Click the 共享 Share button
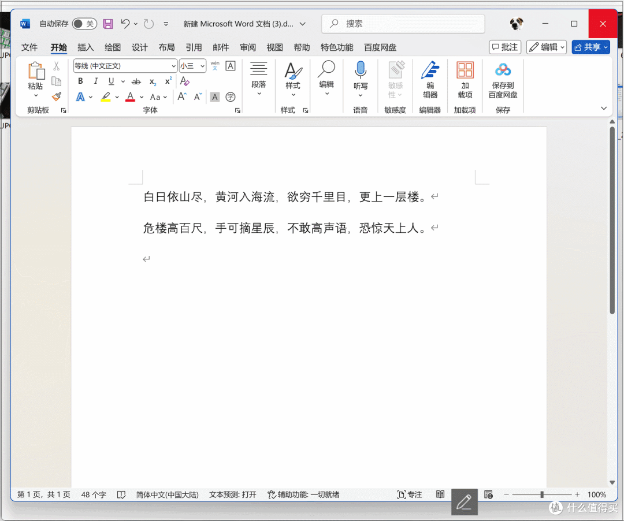This screenshot has height=521, width=624. 591,47
